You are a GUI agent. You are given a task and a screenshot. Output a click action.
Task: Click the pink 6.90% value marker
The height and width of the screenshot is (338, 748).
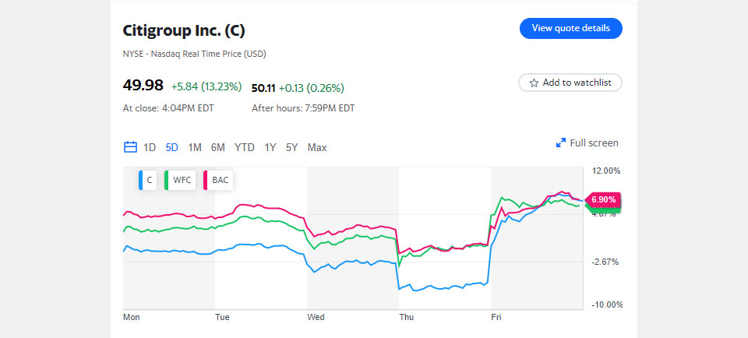[x=603, y=199]
